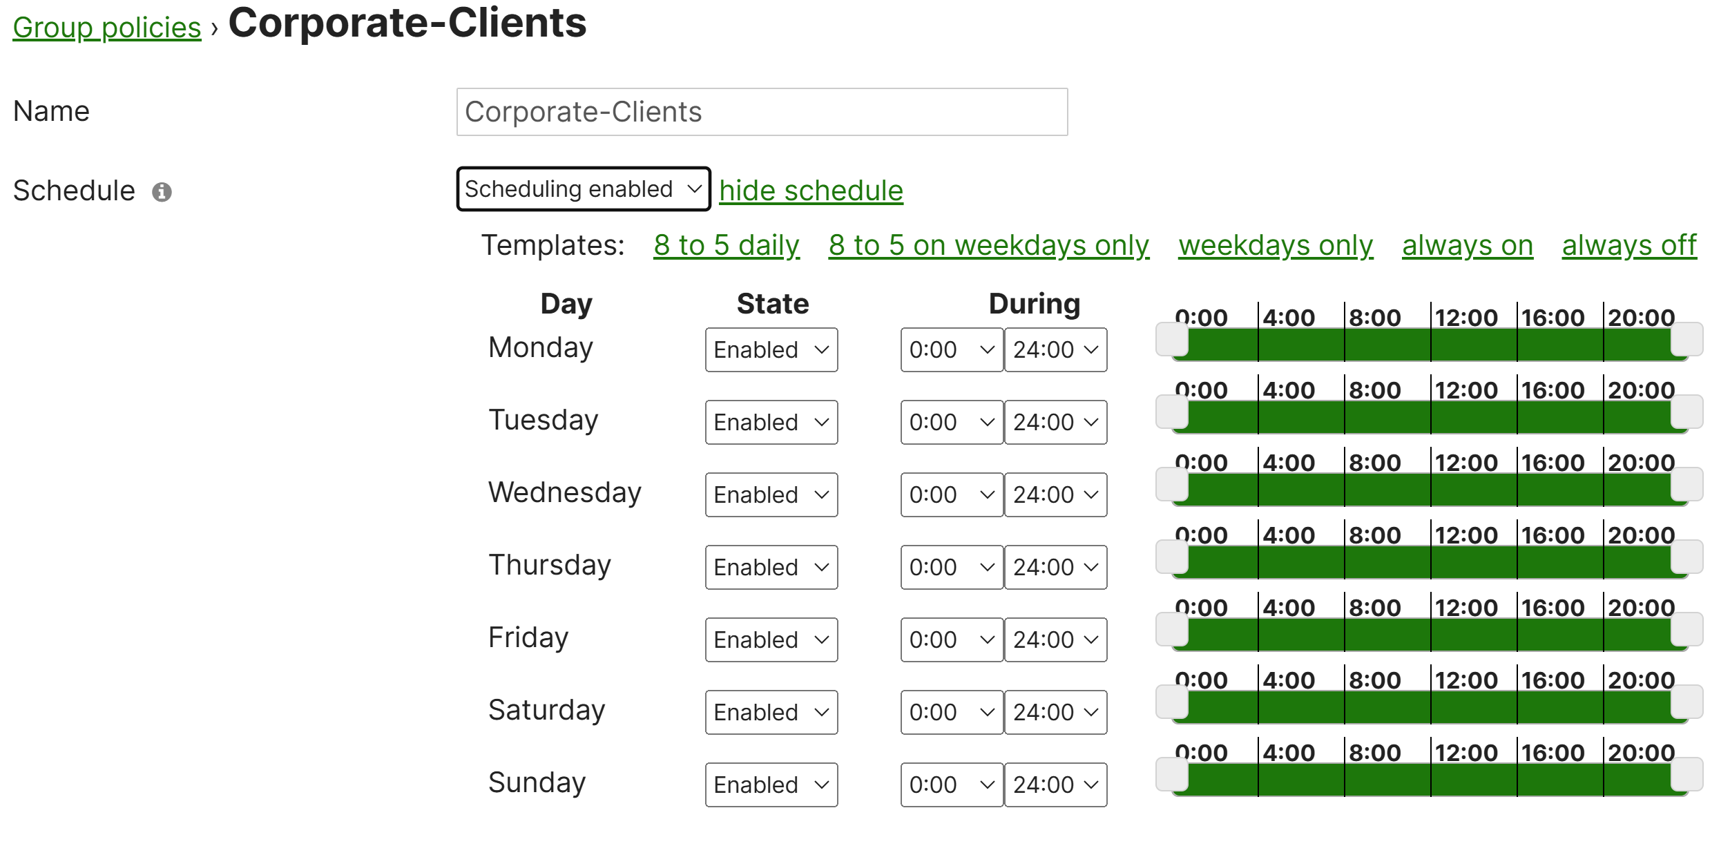Click the Name input field
This screenshot has width=1730, height=846.
[x=762, y=112]
